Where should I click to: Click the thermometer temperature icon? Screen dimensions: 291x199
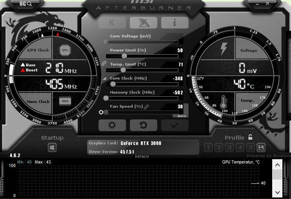[223, 102]
